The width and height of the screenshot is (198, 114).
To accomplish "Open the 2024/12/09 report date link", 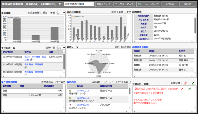I will click(x=83, y=105).
